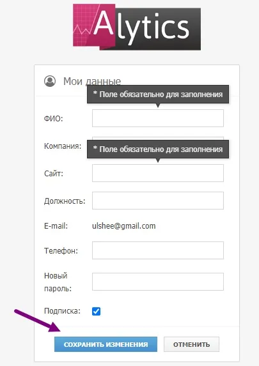Click the ФИО label
Viewport: 259px width, 366px height.
[x=54, y=119]
